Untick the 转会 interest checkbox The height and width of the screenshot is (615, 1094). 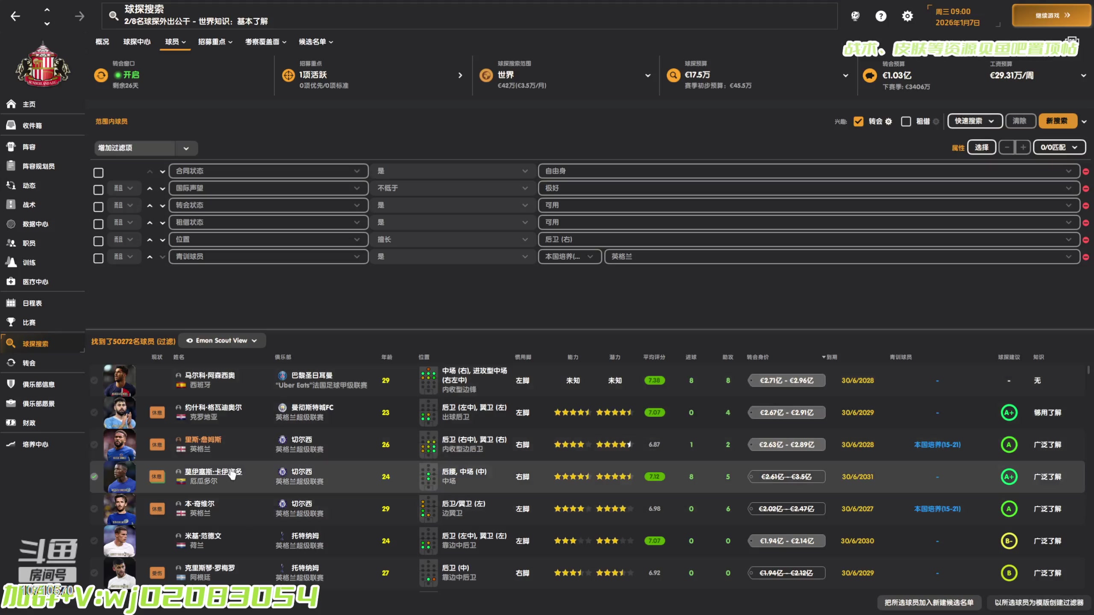858,121
